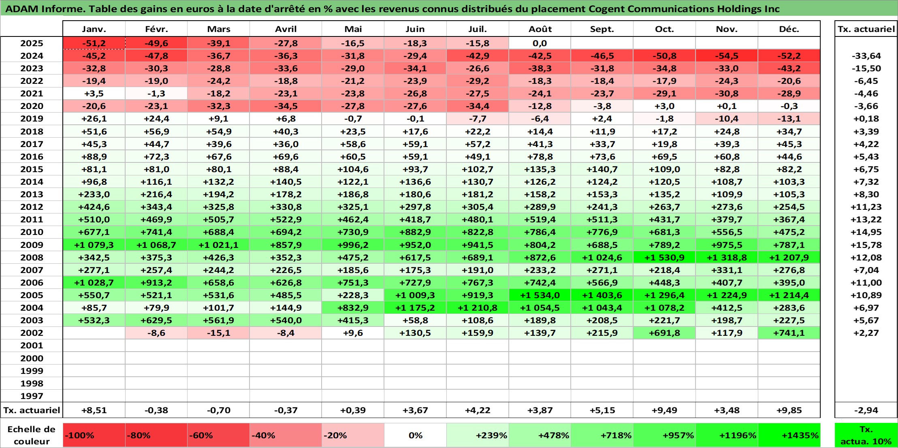Click the -15,1 cell for March 2002
The width and height of the screenshot is (898, 448).
(218, 333)
